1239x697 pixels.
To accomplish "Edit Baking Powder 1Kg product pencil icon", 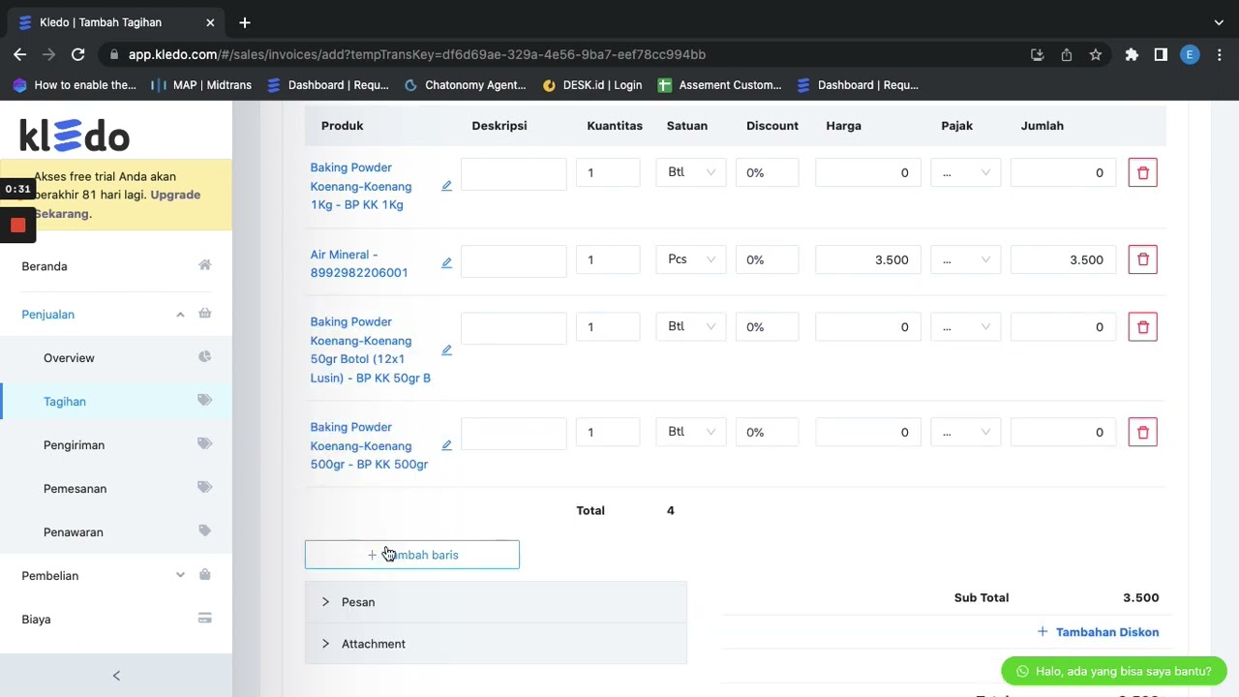I will 446,186.
